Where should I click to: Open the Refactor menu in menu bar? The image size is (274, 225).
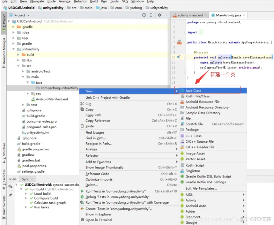pyautogui.click(x=80, y=1)
